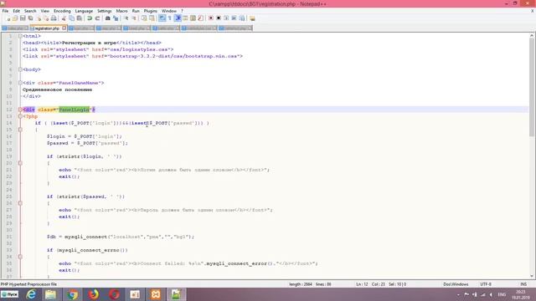The image size is (536, 301).
Task: Click the $login assignment on line 16
Action: [x=85, y=136]
